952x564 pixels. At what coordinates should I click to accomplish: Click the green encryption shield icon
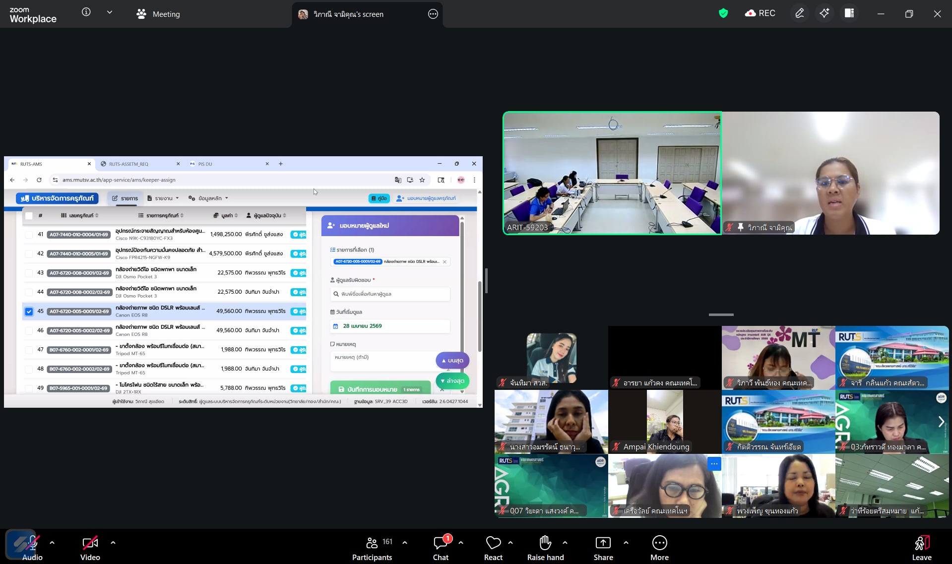click(723, 13)
